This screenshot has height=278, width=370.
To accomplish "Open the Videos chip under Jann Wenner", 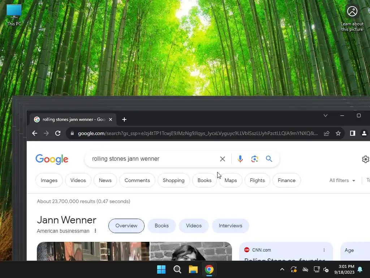I will pyautogui.click(x=194, y=226).
